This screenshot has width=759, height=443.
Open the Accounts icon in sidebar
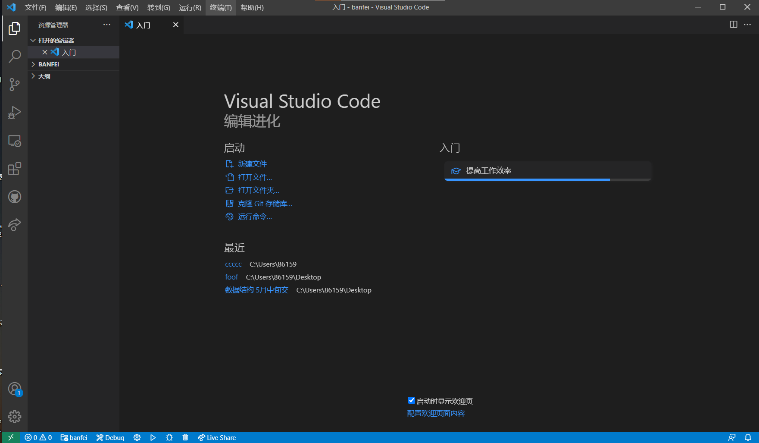pos(15,389)
